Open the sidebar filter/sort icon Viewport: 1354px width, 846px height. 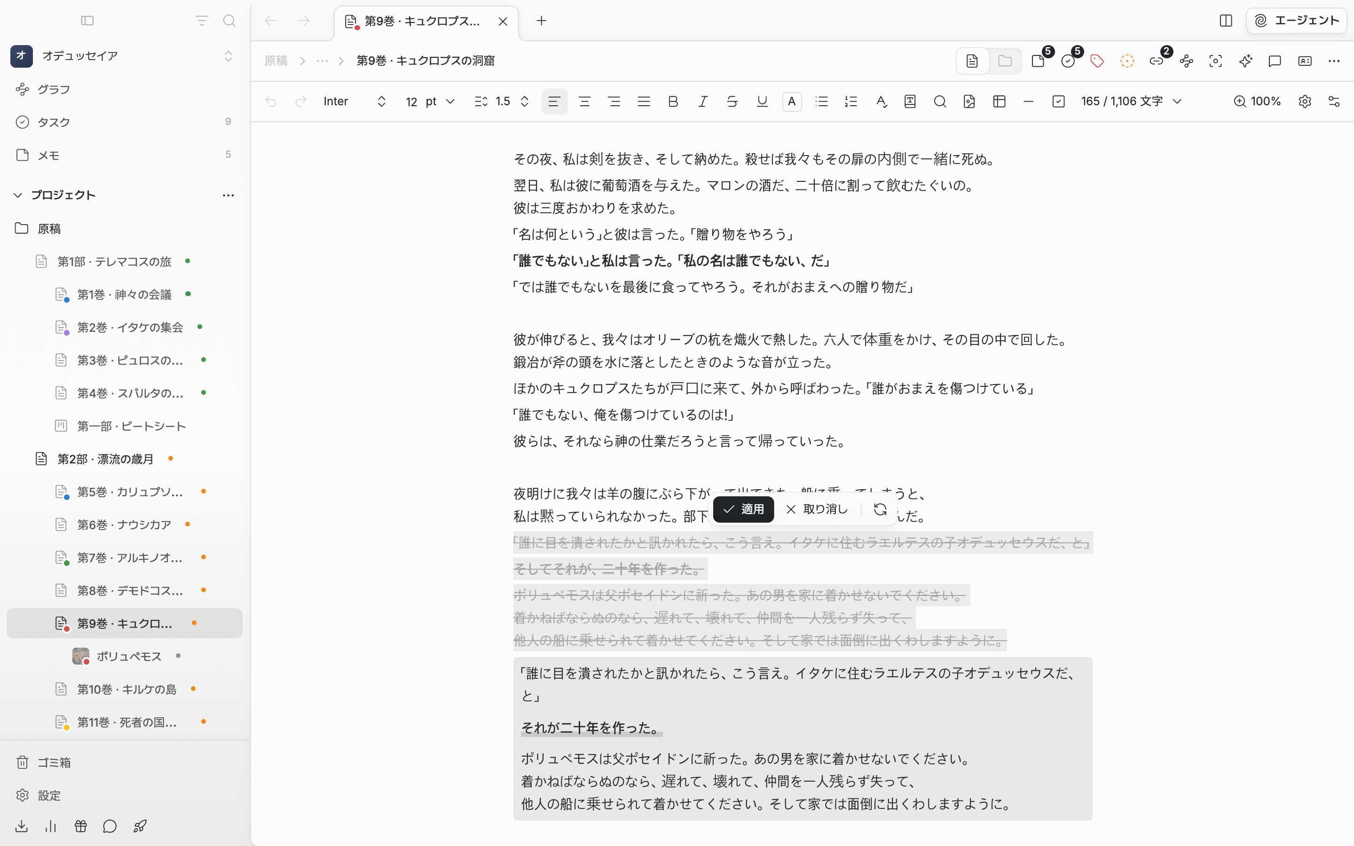point(202,21)
